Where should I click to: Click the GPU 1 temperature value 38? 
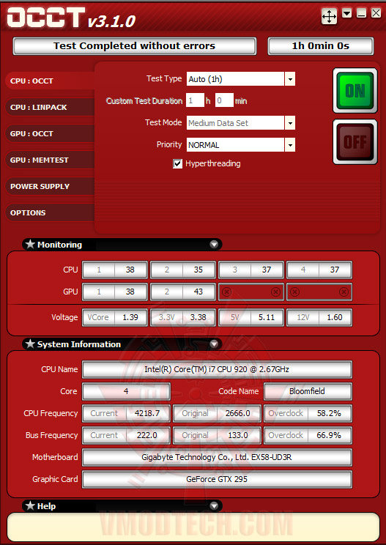point(130,292)
